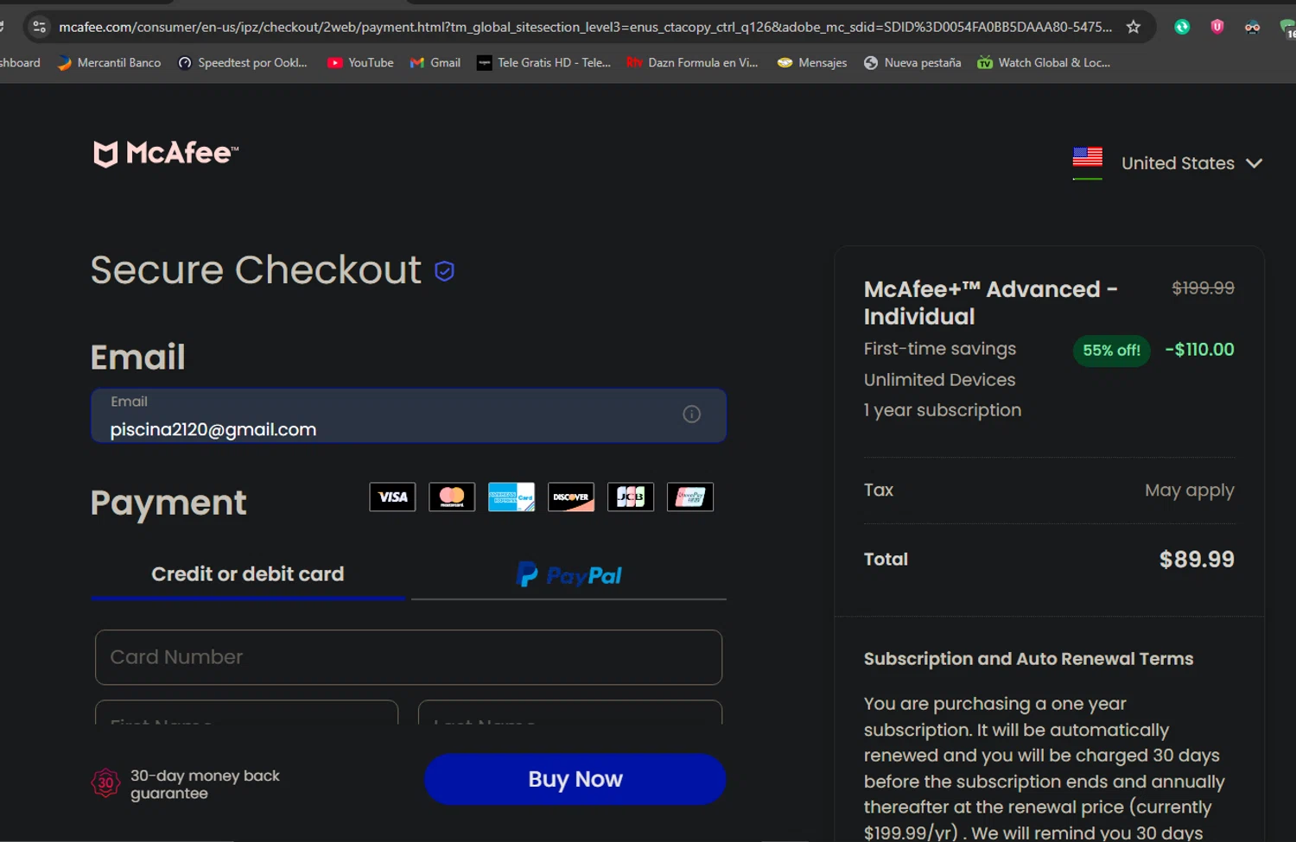The width and height of the screenshot is (1296, 842).
Task: Click the Mastercard icon
Action: (x=452, y=497)
